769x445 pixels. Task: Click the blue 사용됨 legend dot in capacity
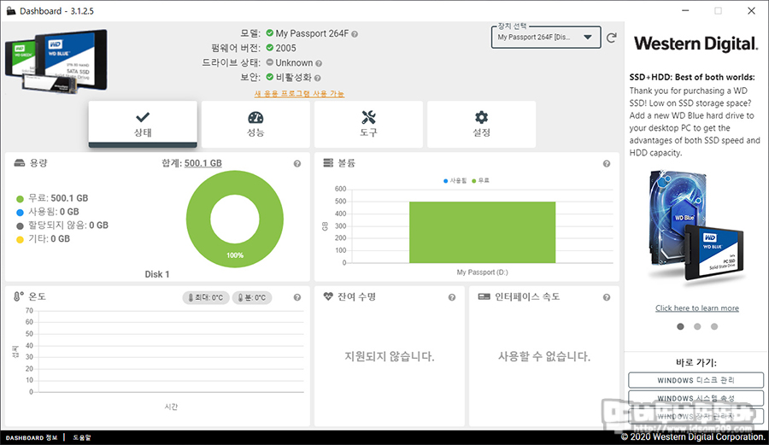pyautogui.click(x=21, y=213)
